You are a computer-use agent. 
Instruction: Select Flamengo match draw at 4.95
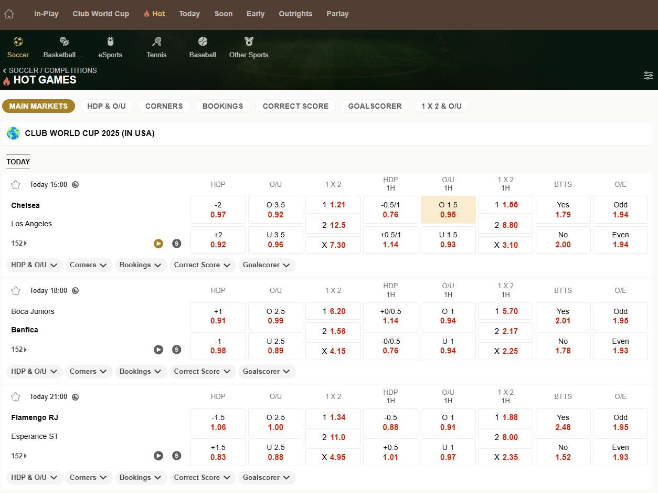[x=333, y=457]
